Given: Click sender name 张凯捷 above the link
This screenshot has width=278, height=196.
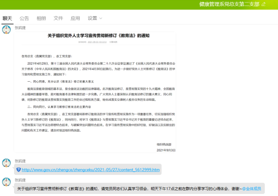Looking at the screenshot, I should click(x=20, y=161).
